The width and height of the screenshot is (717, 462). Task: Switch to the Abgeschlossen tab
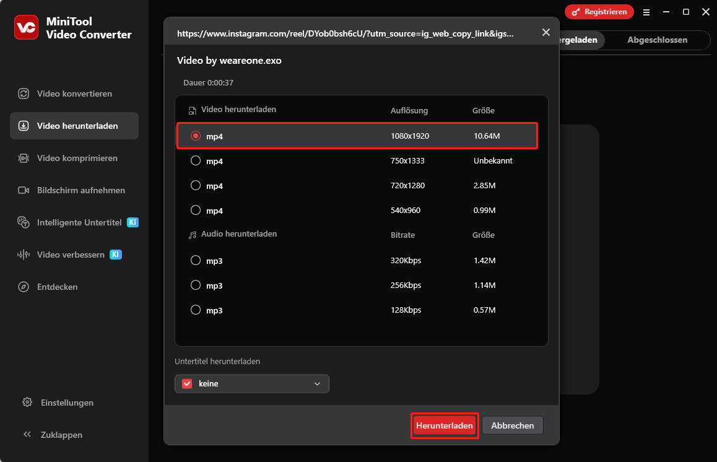tap(657, 40)
